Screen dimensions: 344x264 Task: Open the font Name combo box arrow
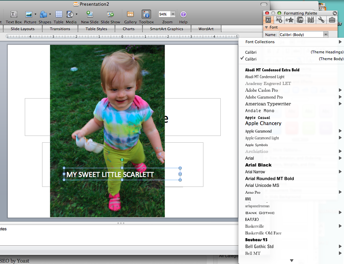tap(326, 34)
